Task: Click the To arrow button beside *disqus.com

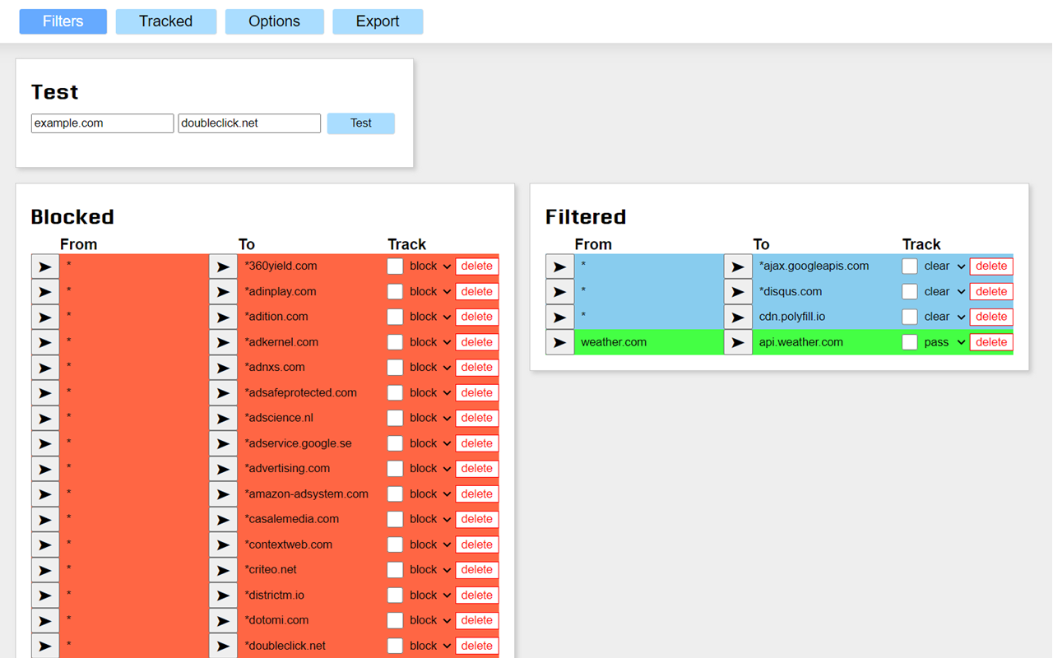Action: [738, 292]
